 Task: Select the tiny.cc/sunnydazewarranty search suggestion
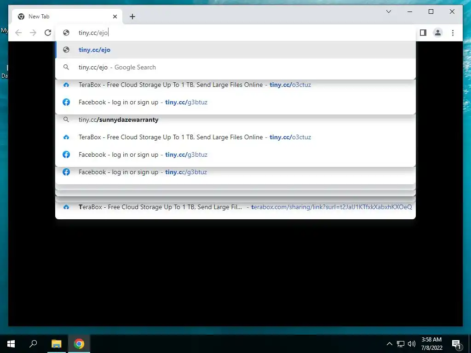(236, 120)
